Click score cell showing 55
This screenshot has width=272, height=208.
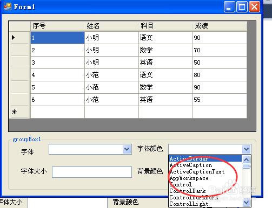point(220,100)
